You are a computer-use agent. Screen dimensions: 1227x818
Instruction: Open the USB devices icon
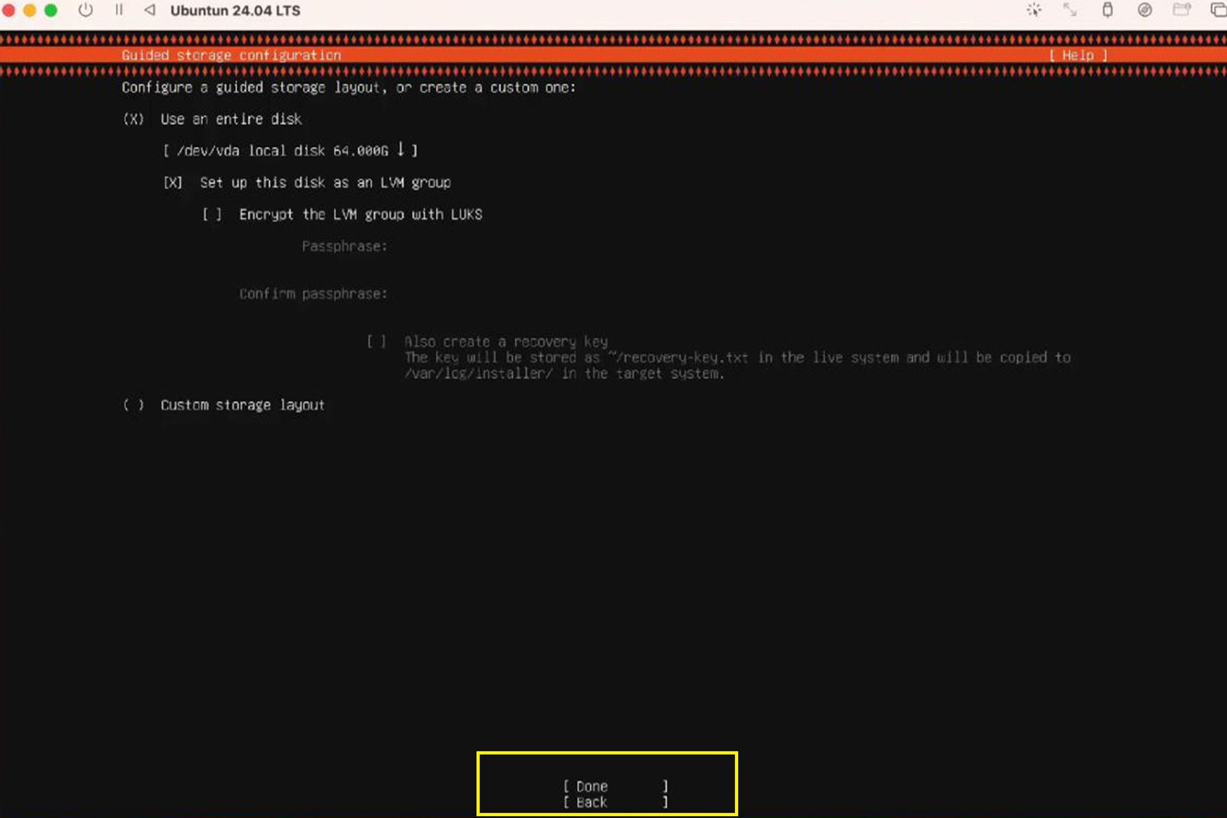coord(1107,10)
